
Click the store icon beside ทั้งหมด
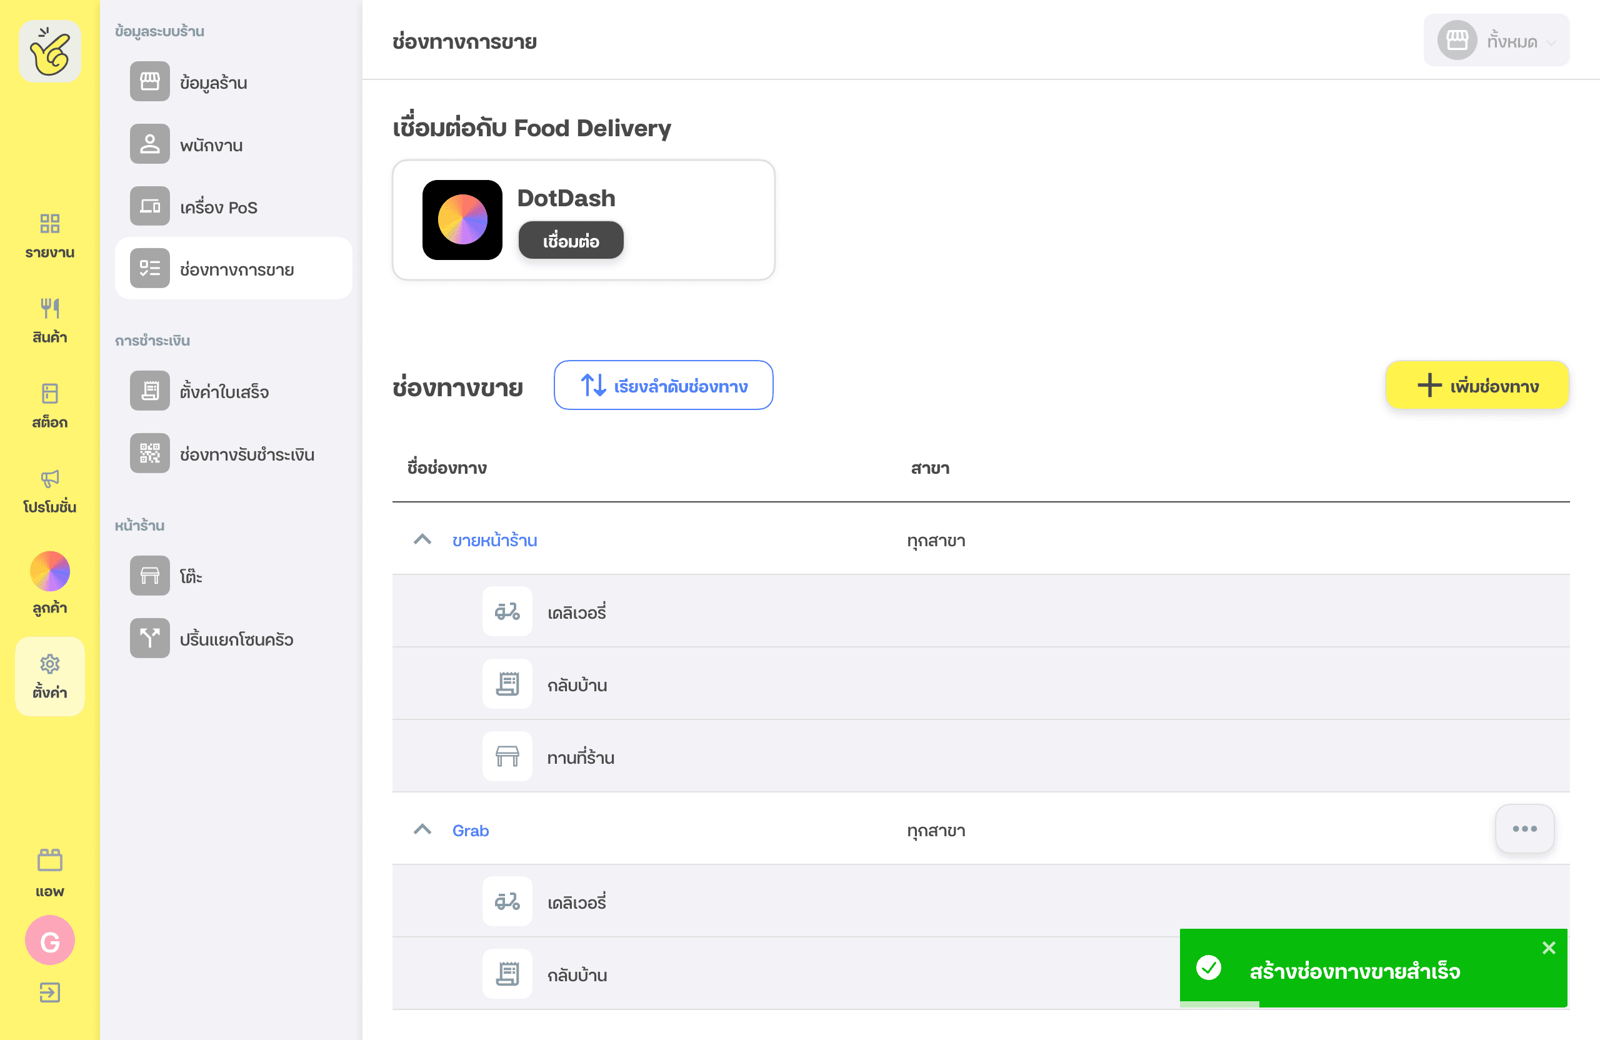[x=1457, y=41]
